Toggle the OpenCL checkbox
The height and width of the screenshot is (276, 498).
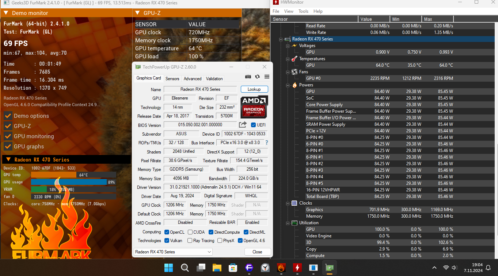[x=167, y=232]
